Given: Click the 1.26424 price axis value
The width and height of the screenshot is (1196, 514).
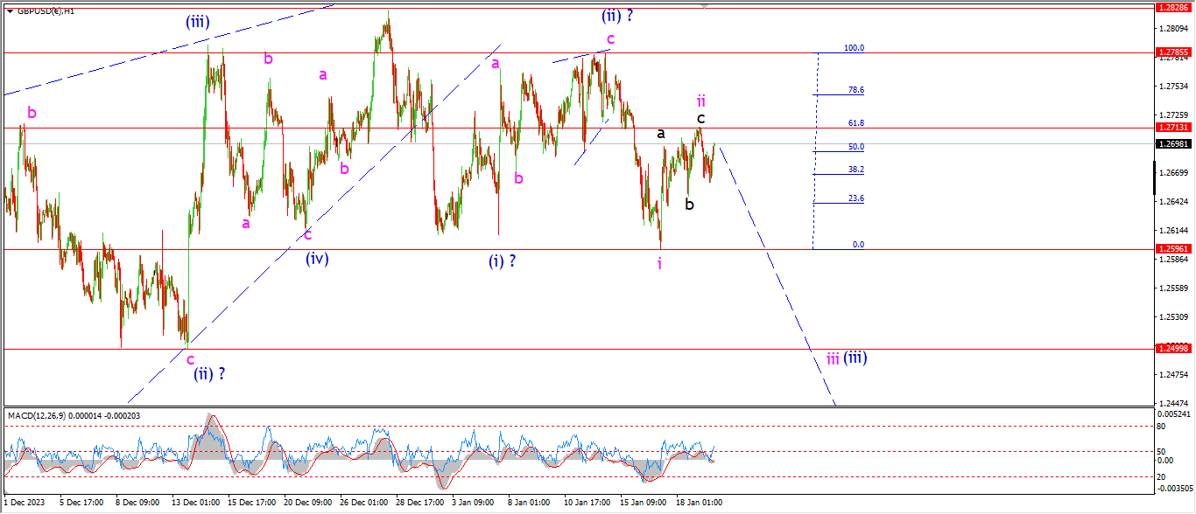Looking at the screenshot, I should [1173, 202].
